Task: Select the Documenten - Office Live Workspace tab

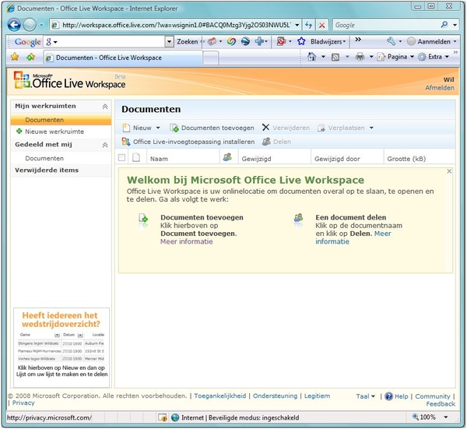Action: (x=123, y=58)
